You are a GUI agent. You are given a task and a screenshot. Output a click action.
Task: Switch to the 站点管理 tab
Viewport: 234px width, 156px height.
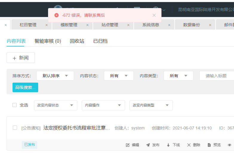(110, 25)
